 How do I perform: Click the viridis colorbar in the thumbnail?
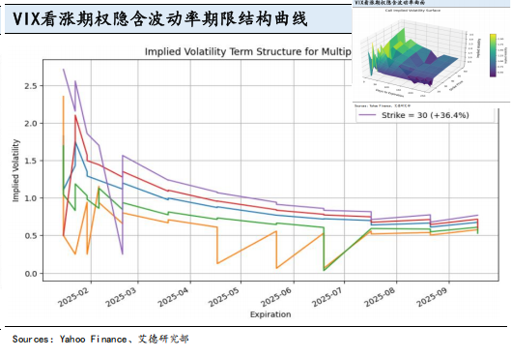tap(493, 55)
